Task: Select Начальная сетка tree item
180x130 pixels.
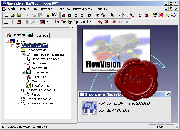Action: (x=39, y=99)
